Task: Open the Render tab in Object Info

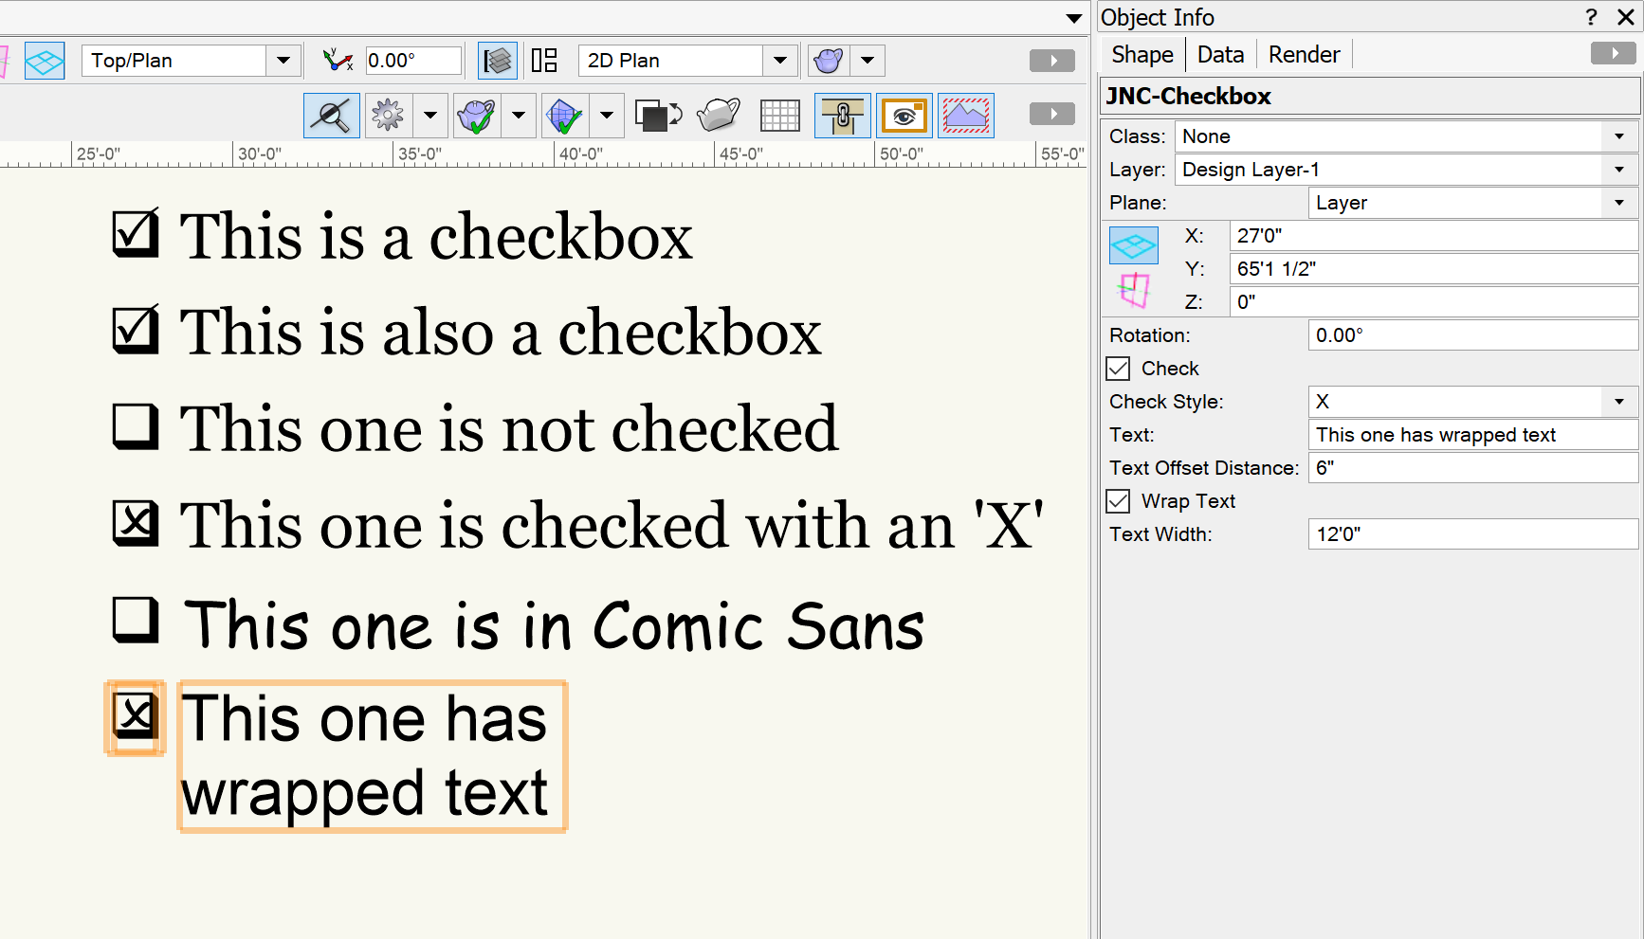Action: click(1303, 54)
